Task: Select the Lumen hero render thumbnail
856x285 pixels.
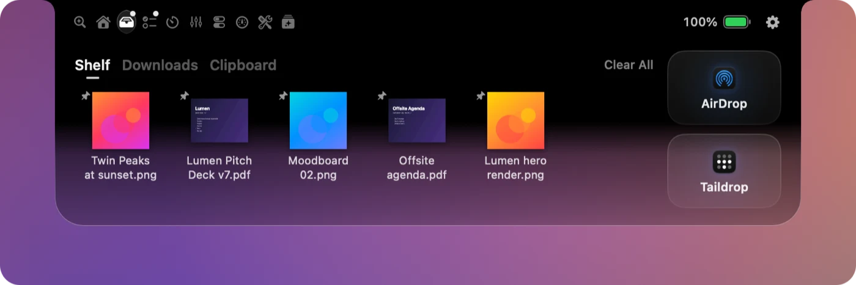Action: click(x=515, y=120)
